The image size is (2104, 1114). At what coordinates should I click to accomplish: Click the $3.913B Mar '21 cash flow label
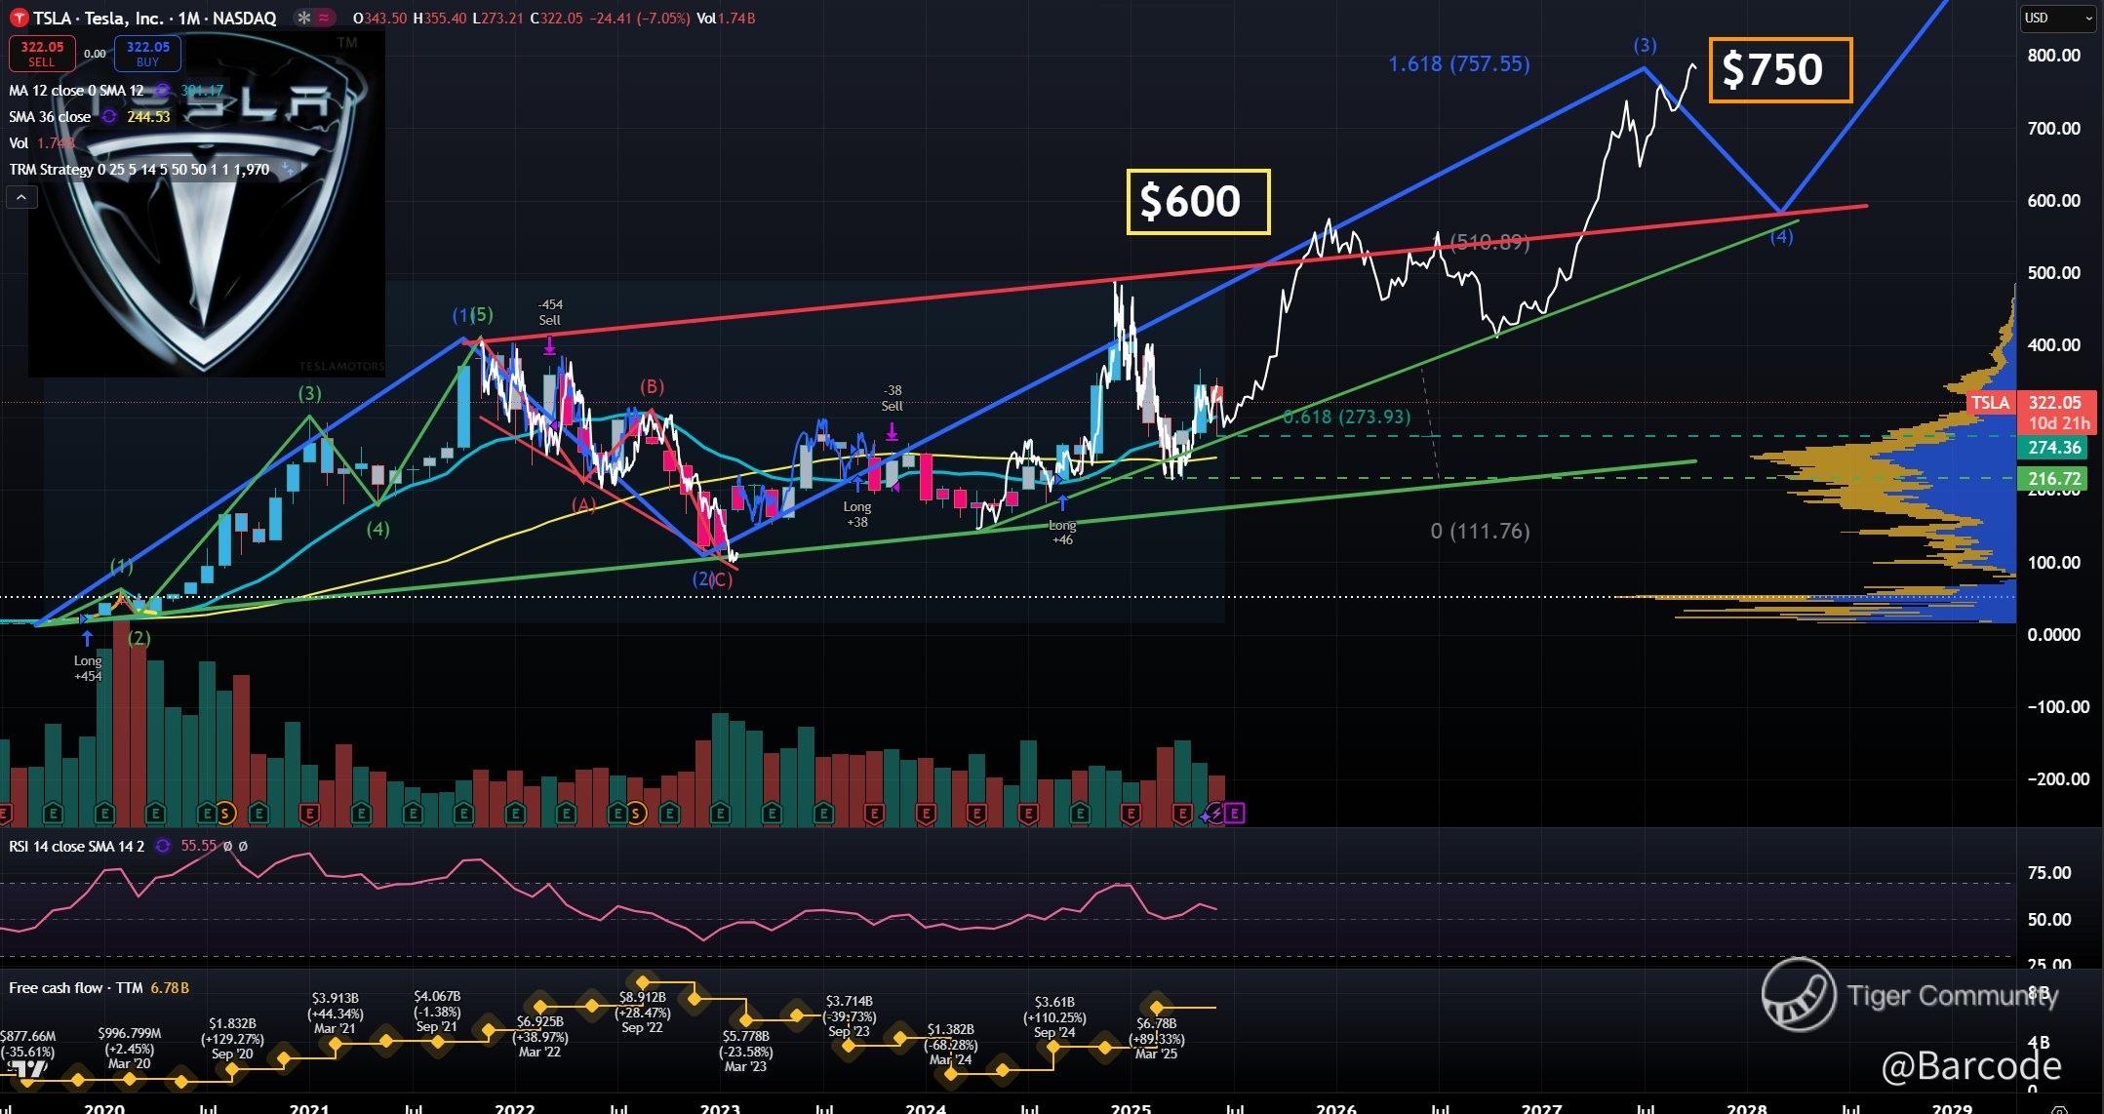pyautogui.click(x=335, y=1013)
